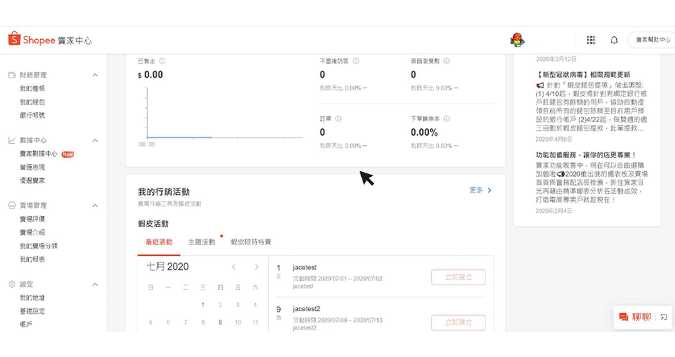This screenshot has height=357, width=675.
Task: Open 更多 link in 我的行銷活動
Action: point(480,190)
